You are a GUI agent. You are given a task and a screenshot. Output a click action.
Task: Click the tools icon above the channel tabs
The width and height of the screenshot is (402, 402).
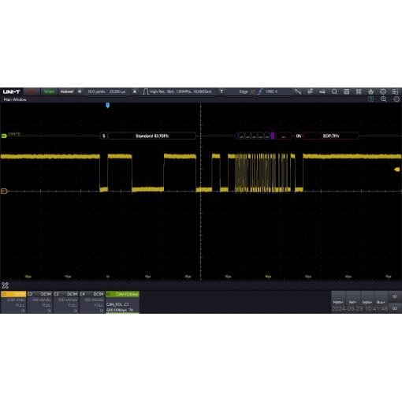point(5,285)
